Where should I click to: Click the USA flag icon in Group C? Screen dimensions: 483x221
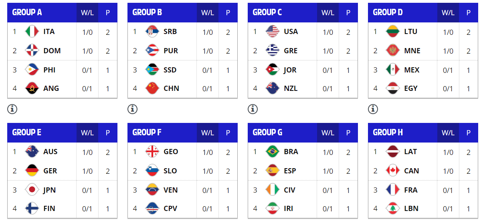[273, 32]
